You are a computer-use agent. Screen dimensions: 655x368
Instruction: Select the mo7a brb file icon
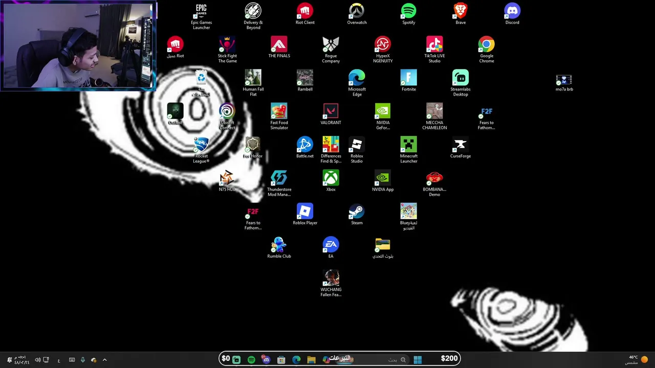564,83
